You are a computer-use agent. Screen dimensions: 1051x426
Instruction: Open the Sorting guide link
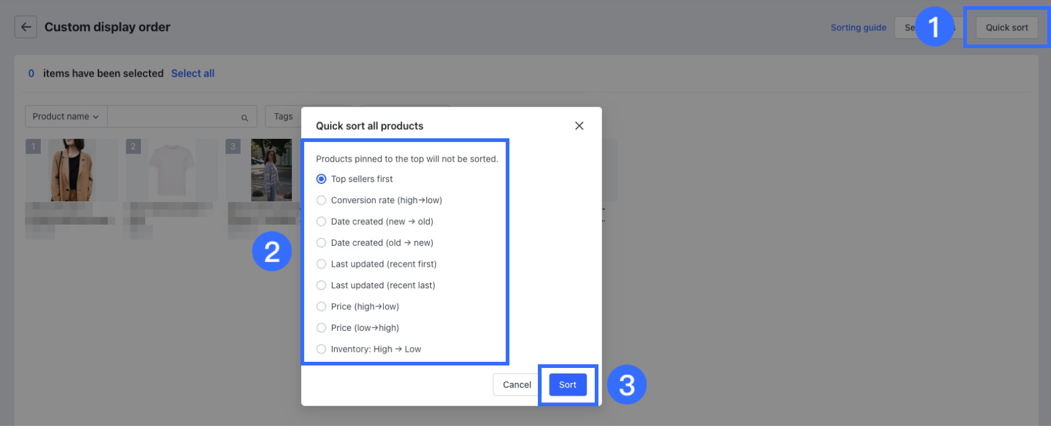(x=858, y=28)
